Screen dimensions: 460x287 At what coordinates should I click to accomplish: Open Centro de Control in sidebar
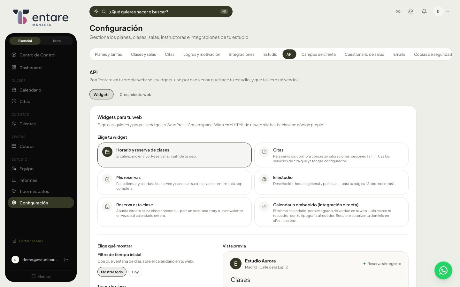point(41,55)
